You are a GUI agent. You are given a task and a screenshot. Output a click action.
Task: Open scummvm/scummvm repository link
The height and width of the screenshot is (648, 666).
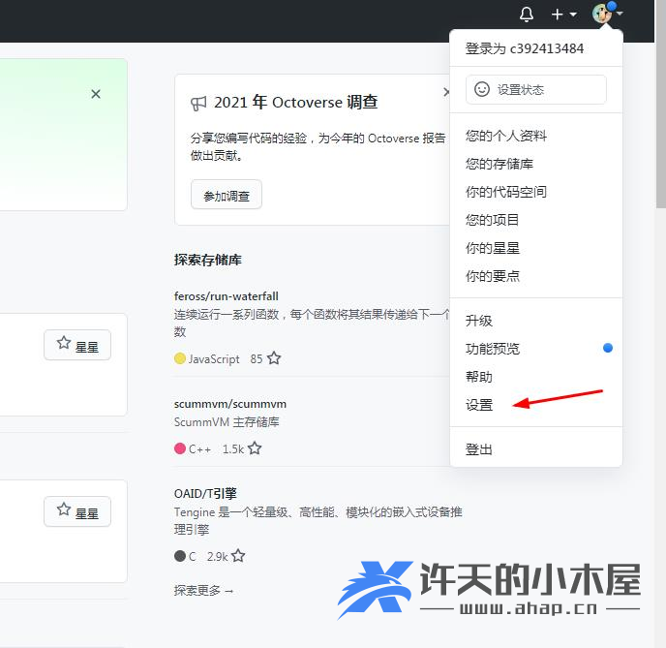[229, 404]
